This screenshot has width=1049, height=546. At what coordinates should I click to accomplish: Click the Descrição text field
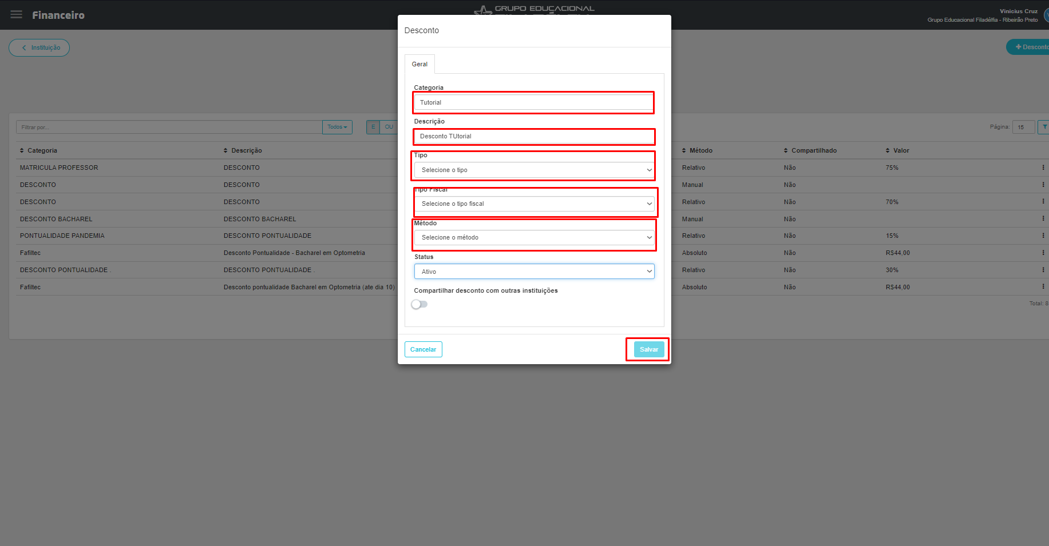pos(534,136)
